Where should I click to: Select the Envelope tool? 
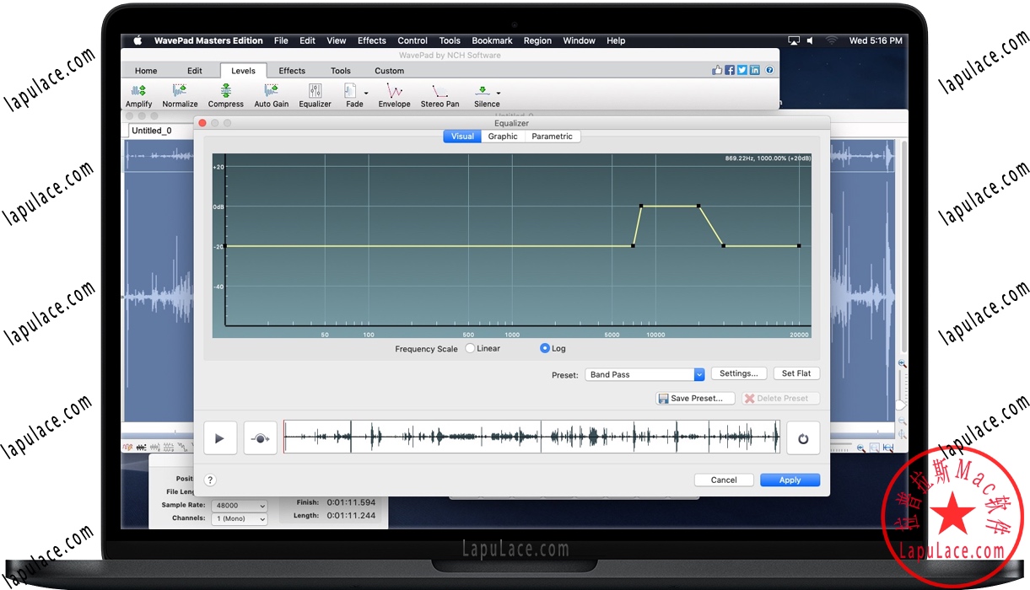click(394, 93)
